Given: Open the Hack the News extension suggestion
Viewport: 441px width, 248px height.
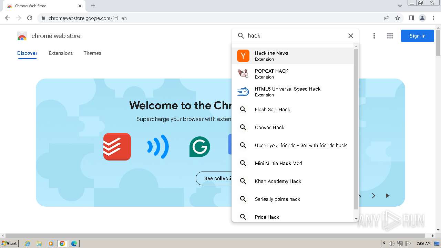Looking at the screenshot, I should pos(293,56).
